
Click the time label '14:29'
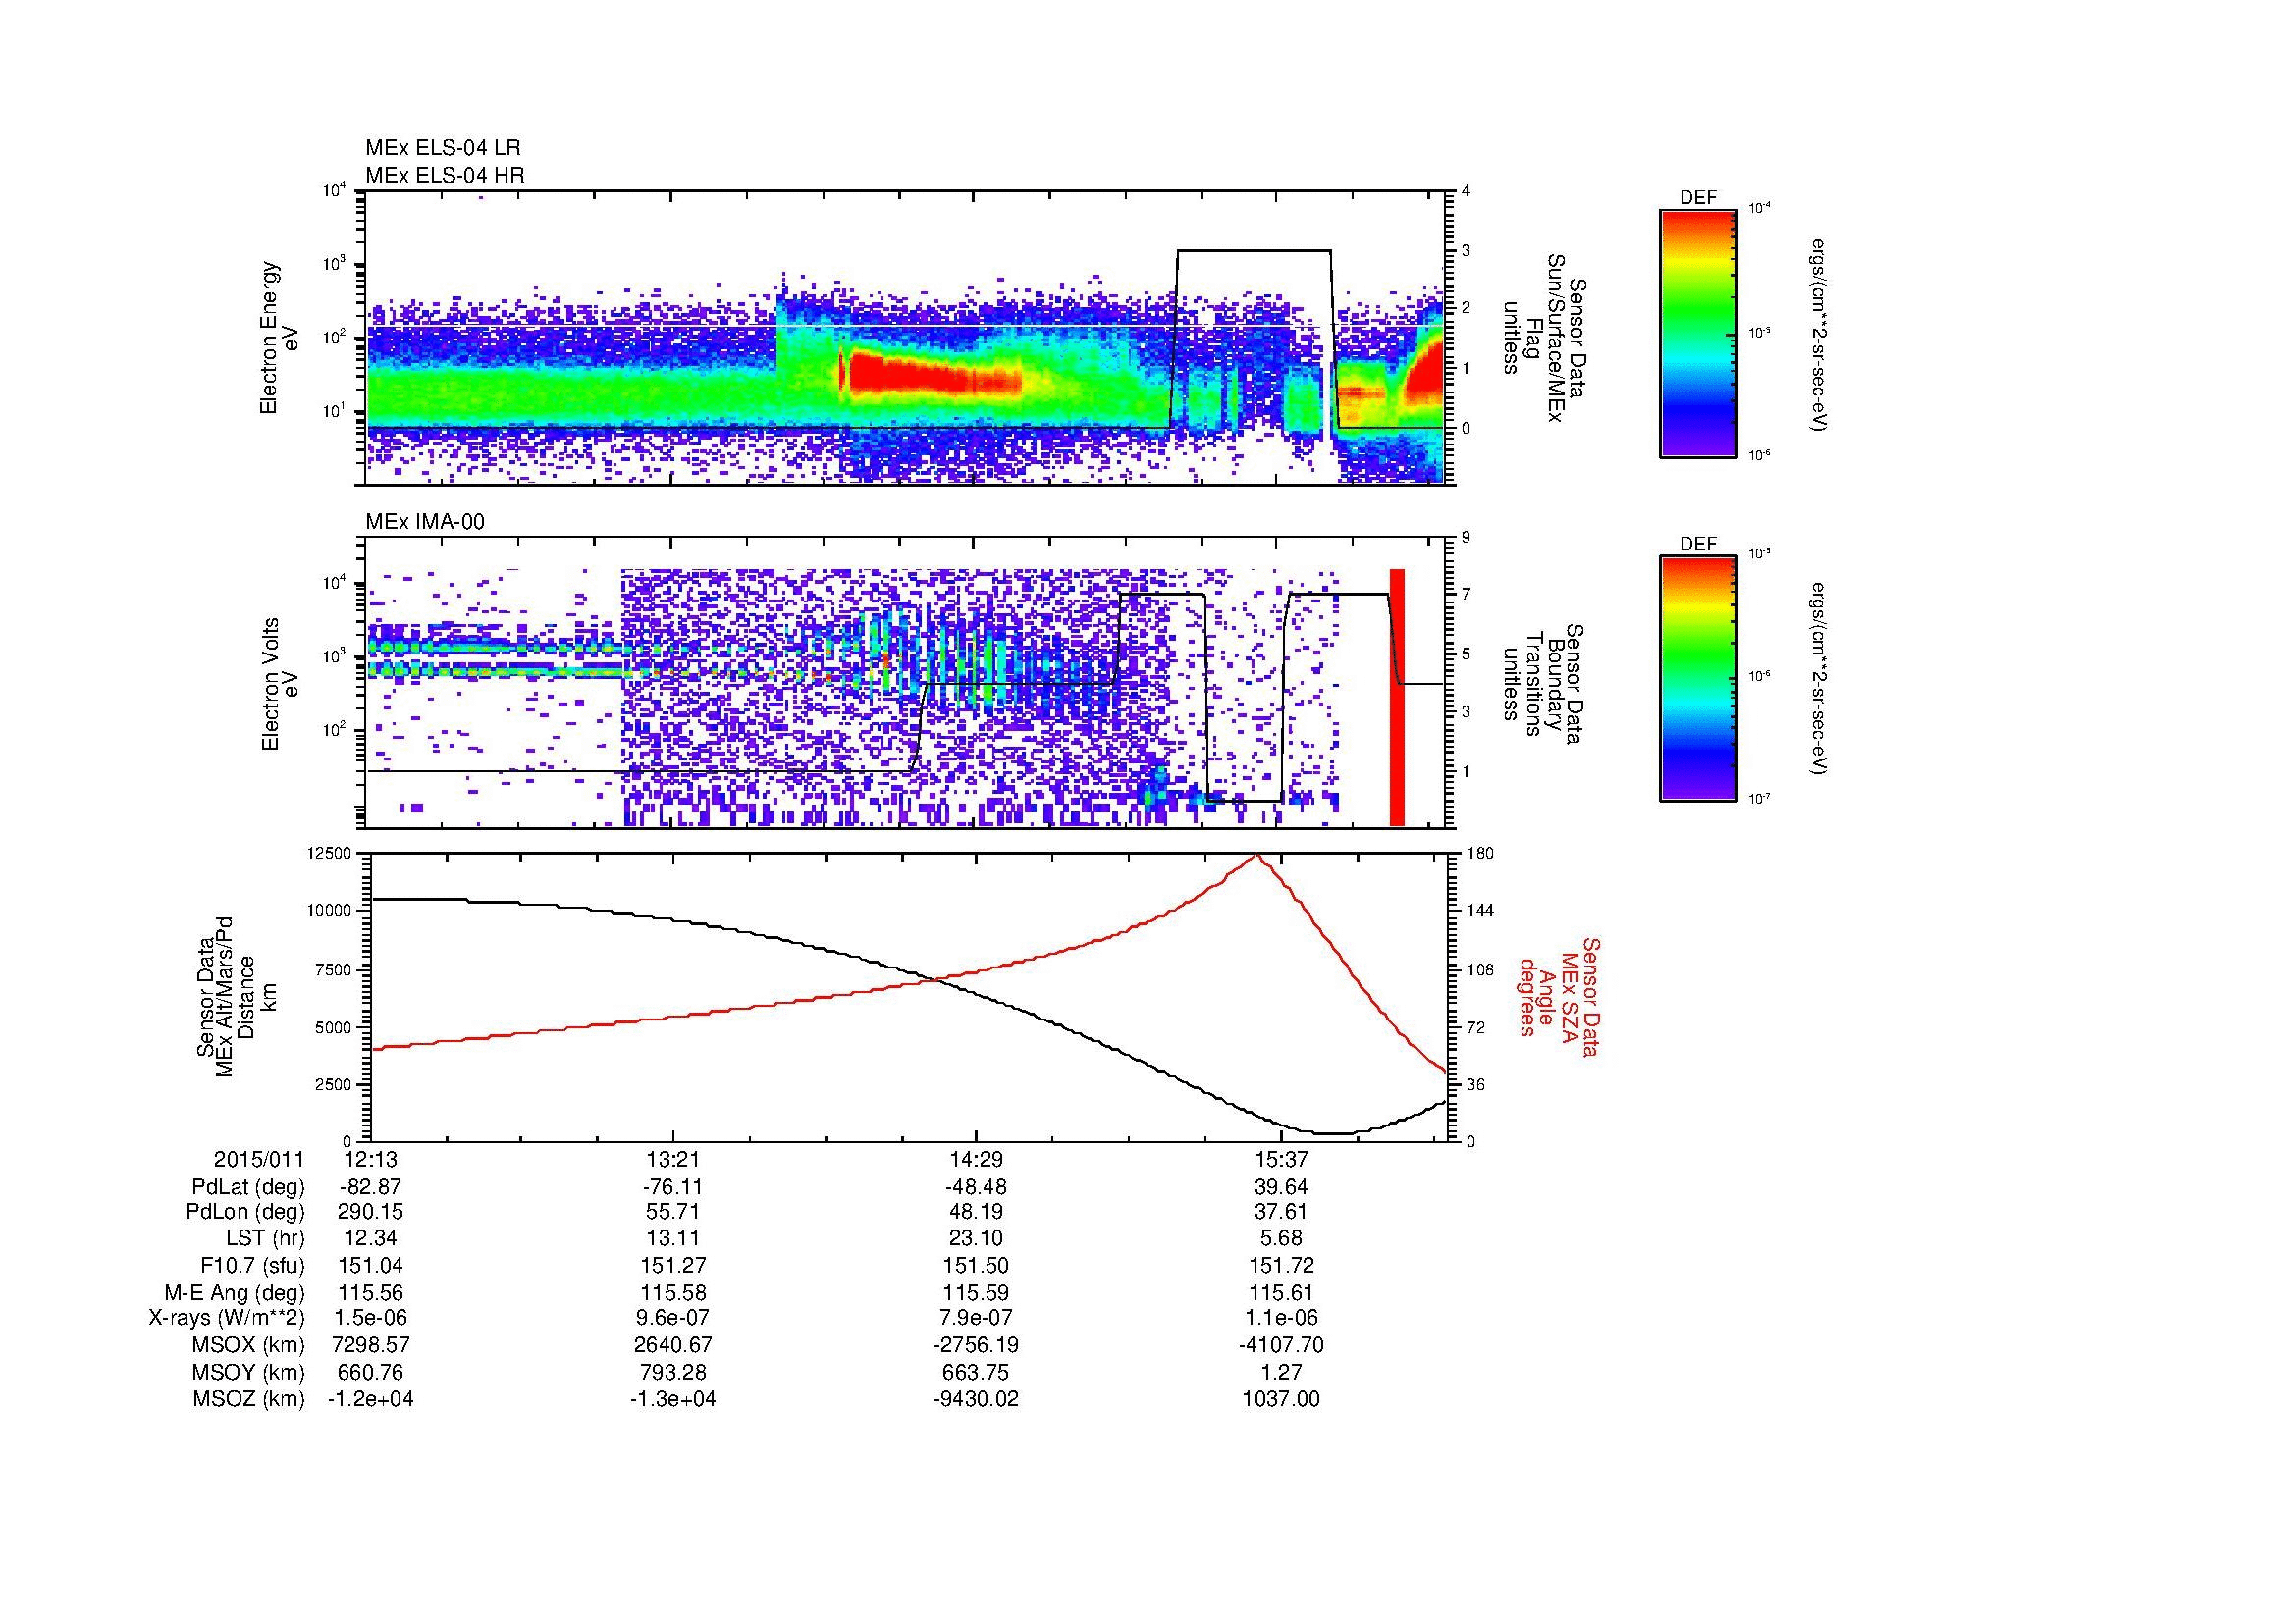pyautogui.click(x=976, y=1159)
